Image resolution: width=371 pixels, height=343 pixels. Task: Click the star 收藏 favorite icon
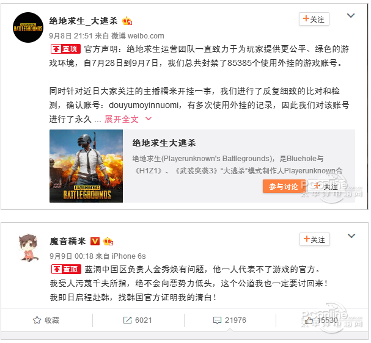click(x=37, y=320)
